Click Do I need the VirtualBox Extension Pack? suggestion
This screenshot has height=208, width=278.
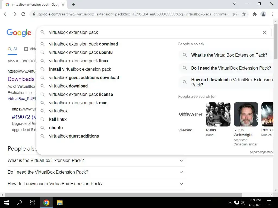pyautogui.click(x=226, y=68)
